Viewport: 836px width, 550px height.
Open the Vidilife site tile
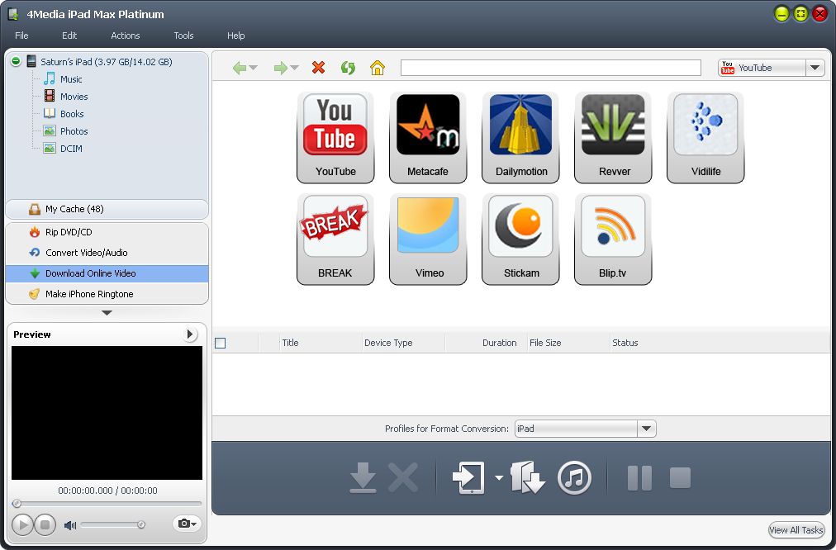[706, 137]
